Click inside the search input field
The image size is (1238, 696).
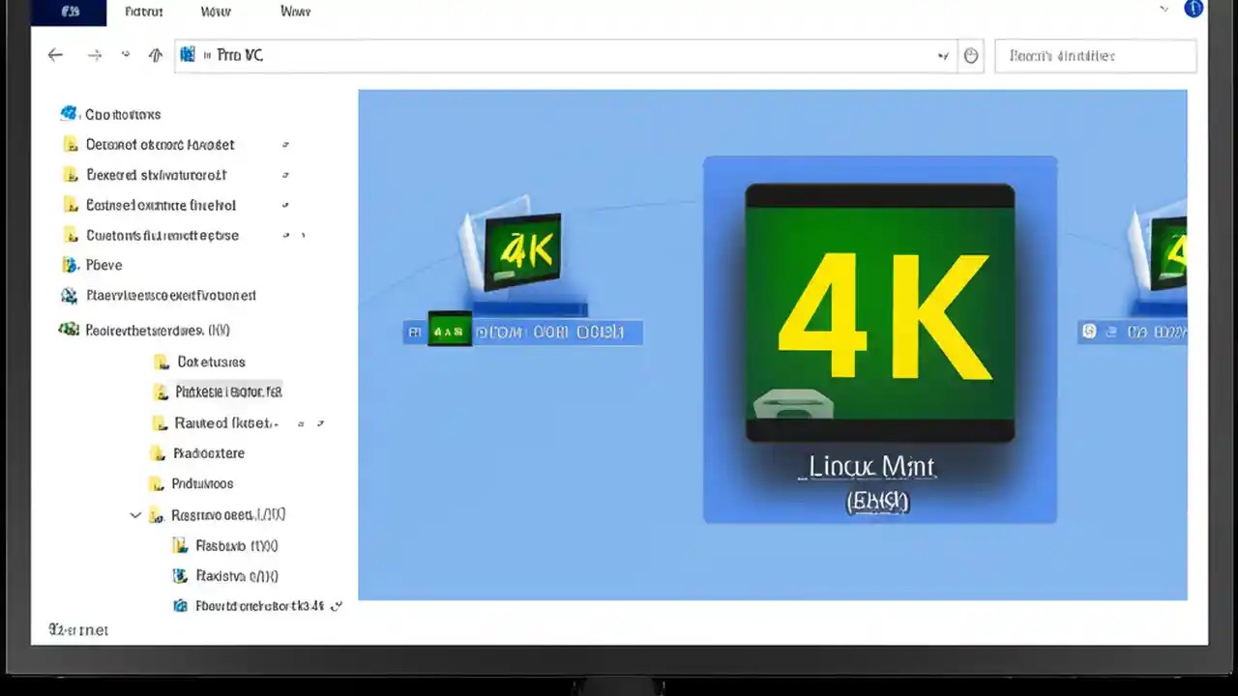click(x=1094, y=55)
